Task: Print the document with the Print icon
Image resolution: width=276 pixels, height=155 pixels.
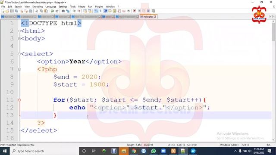Action: tap(31, 11)
